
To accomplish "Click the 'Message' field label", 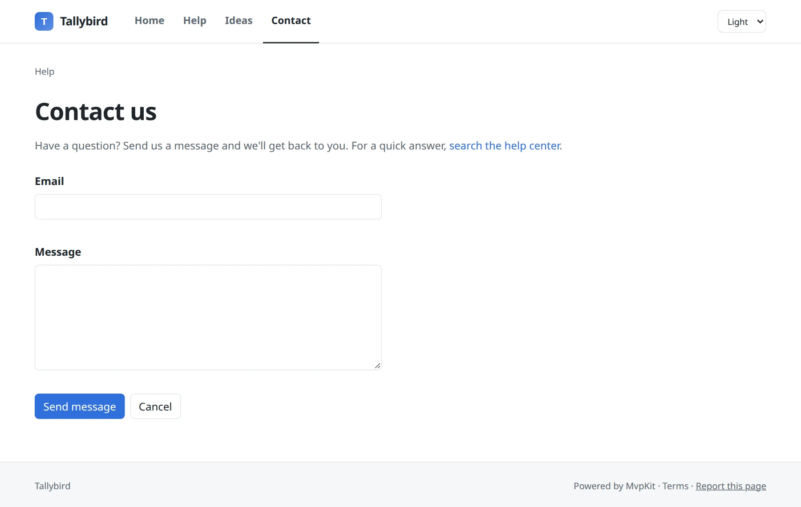I will [x=58, y=252].
